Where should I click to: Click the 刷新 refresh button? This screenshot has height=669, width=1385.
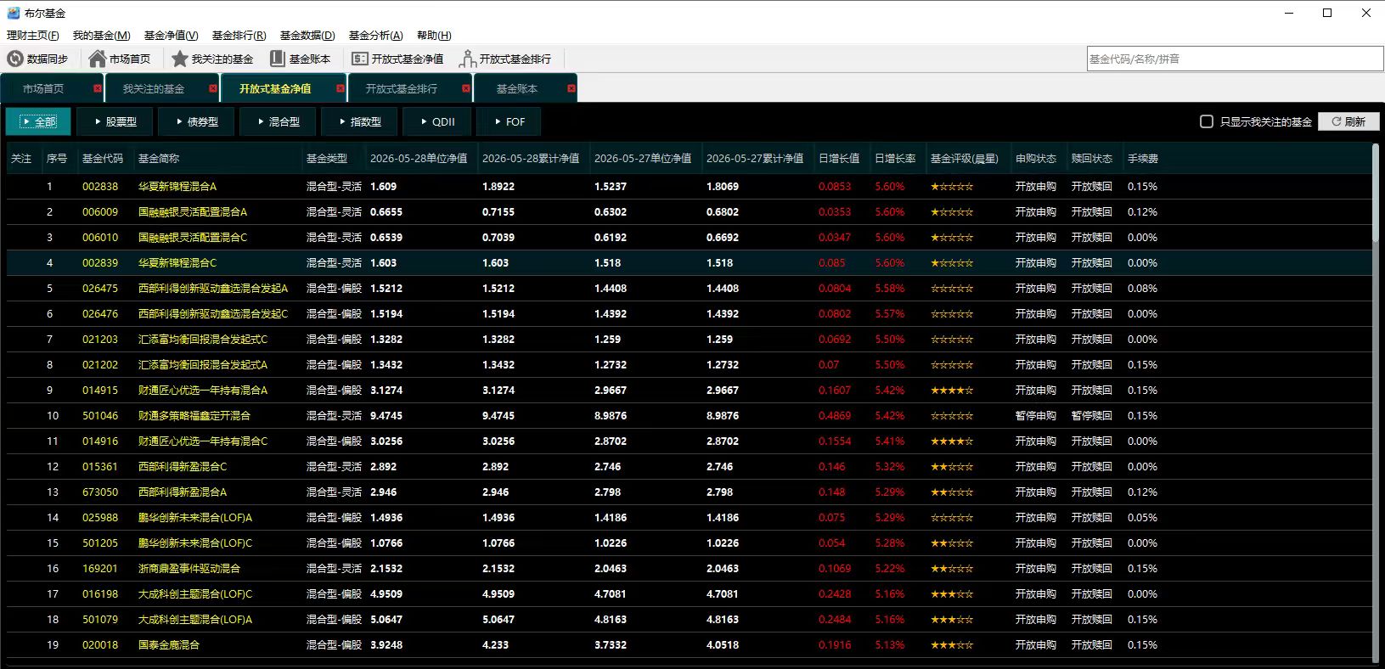[x=1348, y=121]
